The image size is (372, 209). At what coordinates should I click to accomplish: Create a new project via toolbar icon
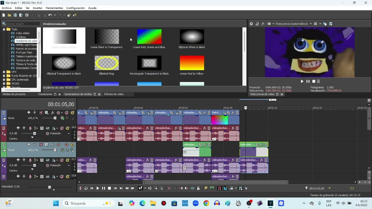pyautogui.click(x=3, y=15)
